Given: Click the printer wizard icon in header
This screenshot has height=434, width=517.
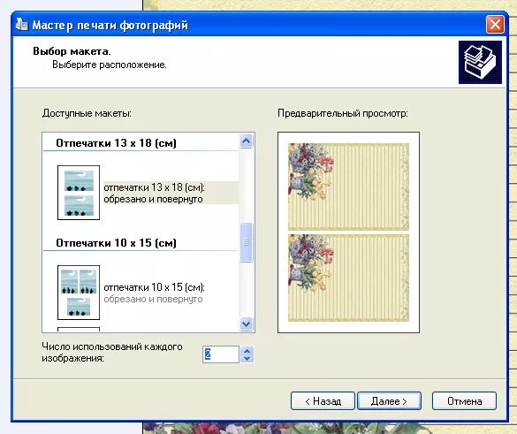Looking at the screenshot, I should point(480,63).
